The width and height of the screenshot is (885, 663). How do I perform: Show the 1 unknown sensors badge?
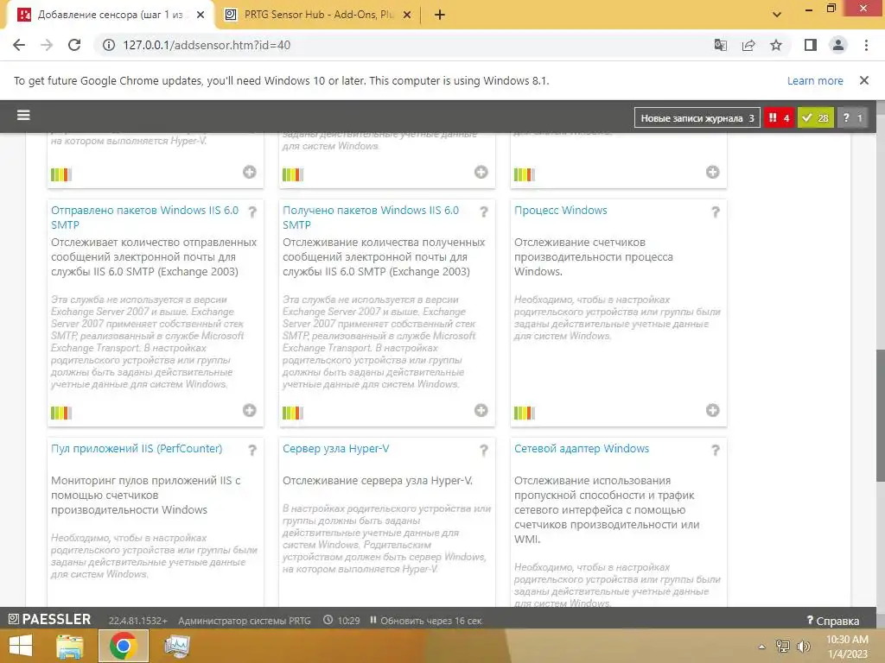click(852, 117)
